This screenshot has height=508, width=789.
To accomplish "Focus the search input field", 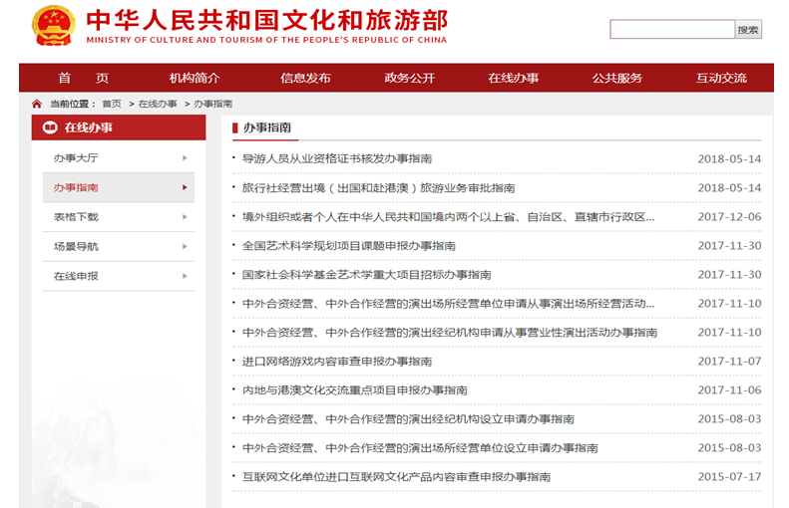I will pyautogui.click(x=672, y=30).
